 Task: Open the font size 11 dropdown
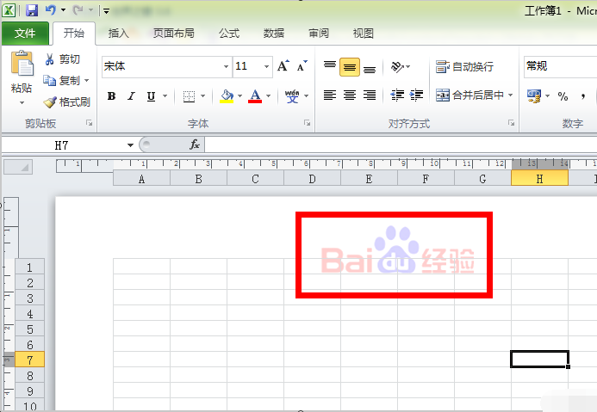point(266,66)
